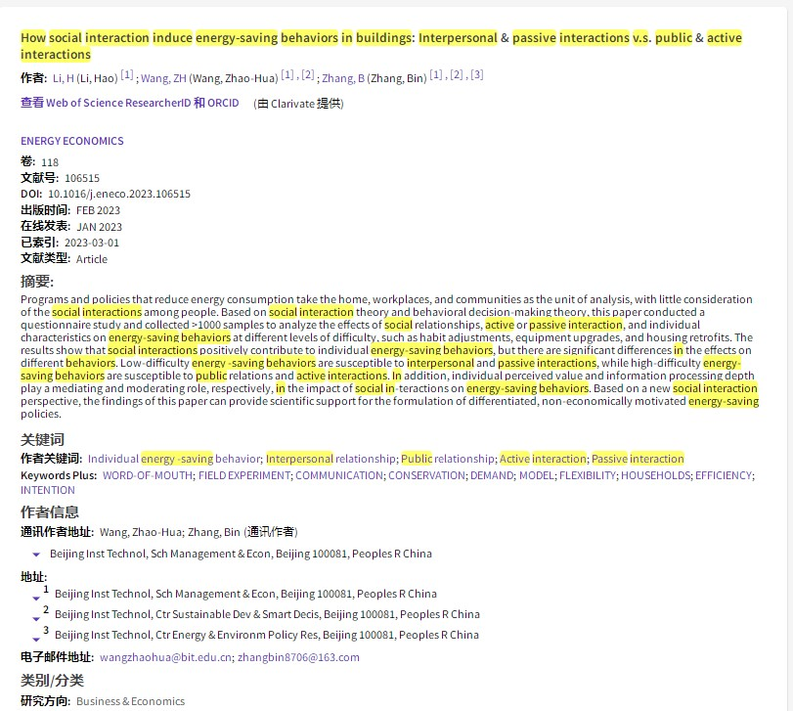
Task: Open the Web of Science ResearcherID and ORCID link
Action: (129, 103)
